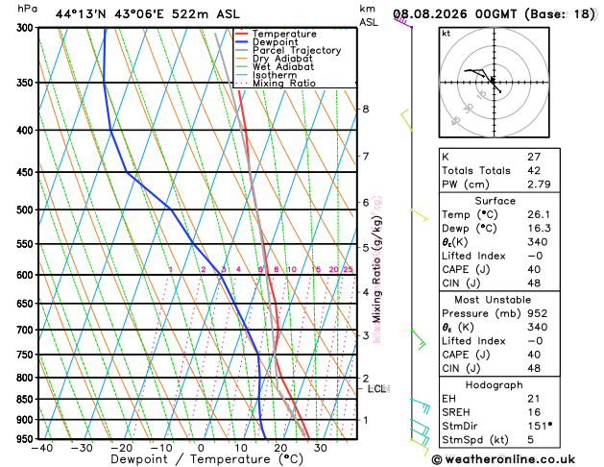Image resolution: width=604 pixels, height=467 pixels.
Task: Click the StmDir value 151°
Action: click(540, 426)
